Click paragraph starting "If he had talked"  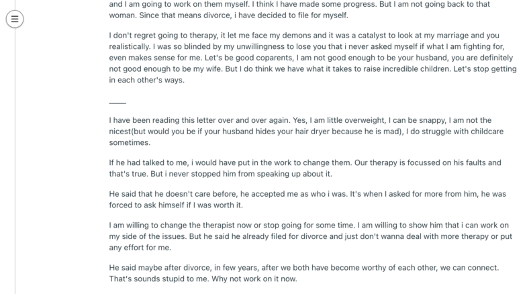tap(305, 168)
